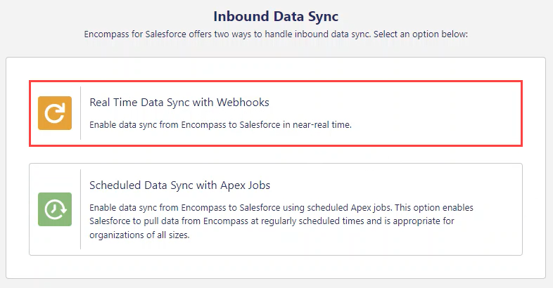Select the Real Time Data Sync with Webhooks title
553x288 pixels.
[179, 102]
